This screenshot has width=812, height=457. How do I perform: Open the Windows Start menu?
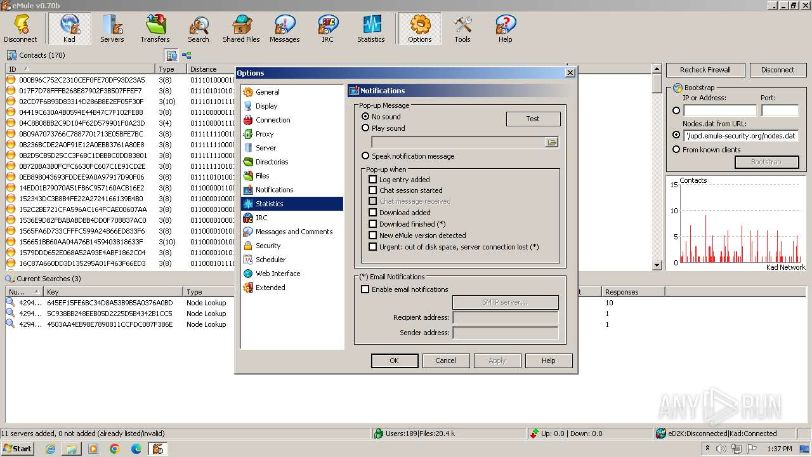point(18,449)
